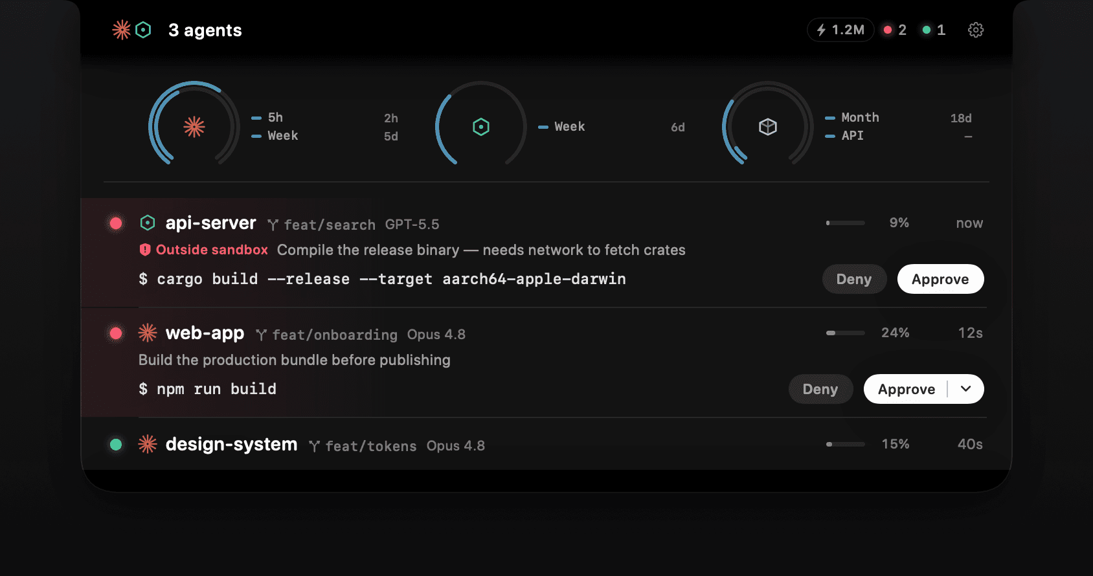Open the Approve dropdown arrow for web-app
The image size is (1093, 576).
pos(966,389)
